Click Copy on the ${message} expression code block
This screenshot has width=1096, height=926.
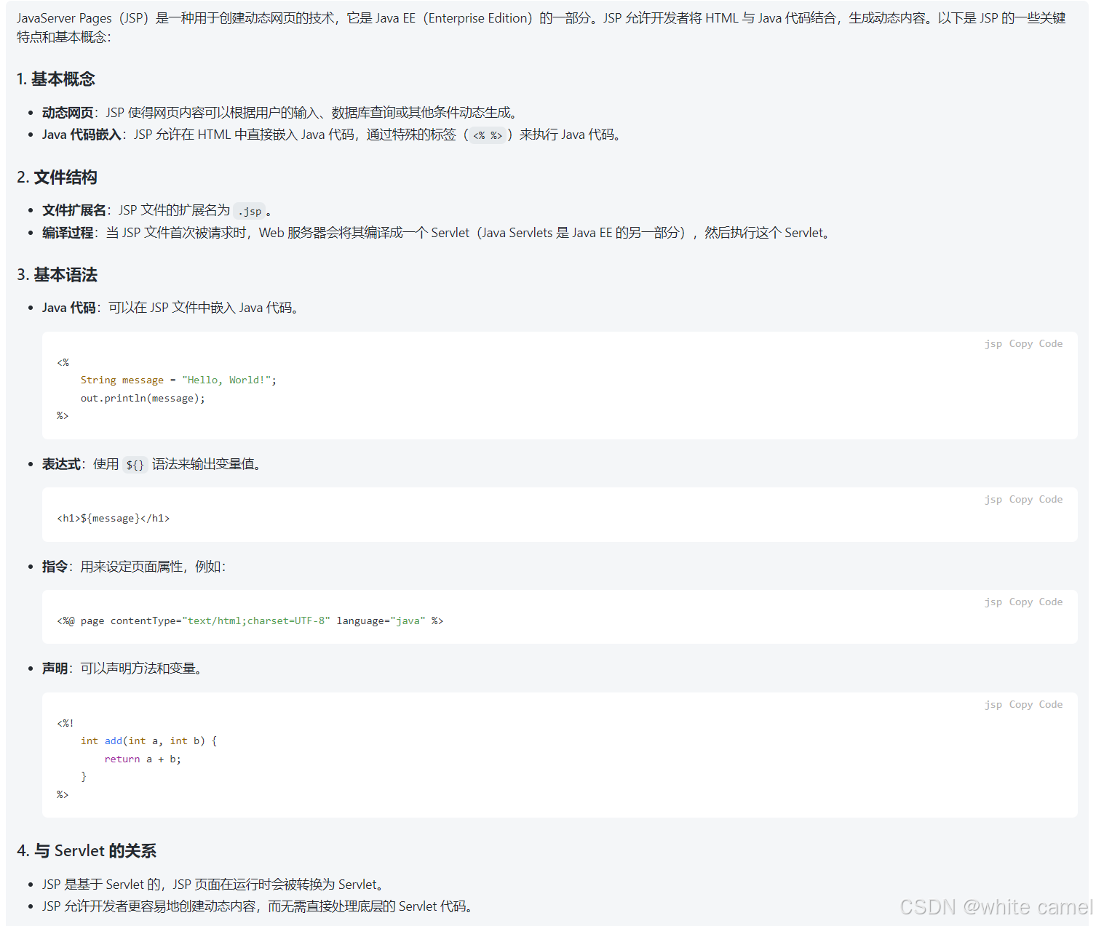pyautogui.click(x=1020, y=499)
